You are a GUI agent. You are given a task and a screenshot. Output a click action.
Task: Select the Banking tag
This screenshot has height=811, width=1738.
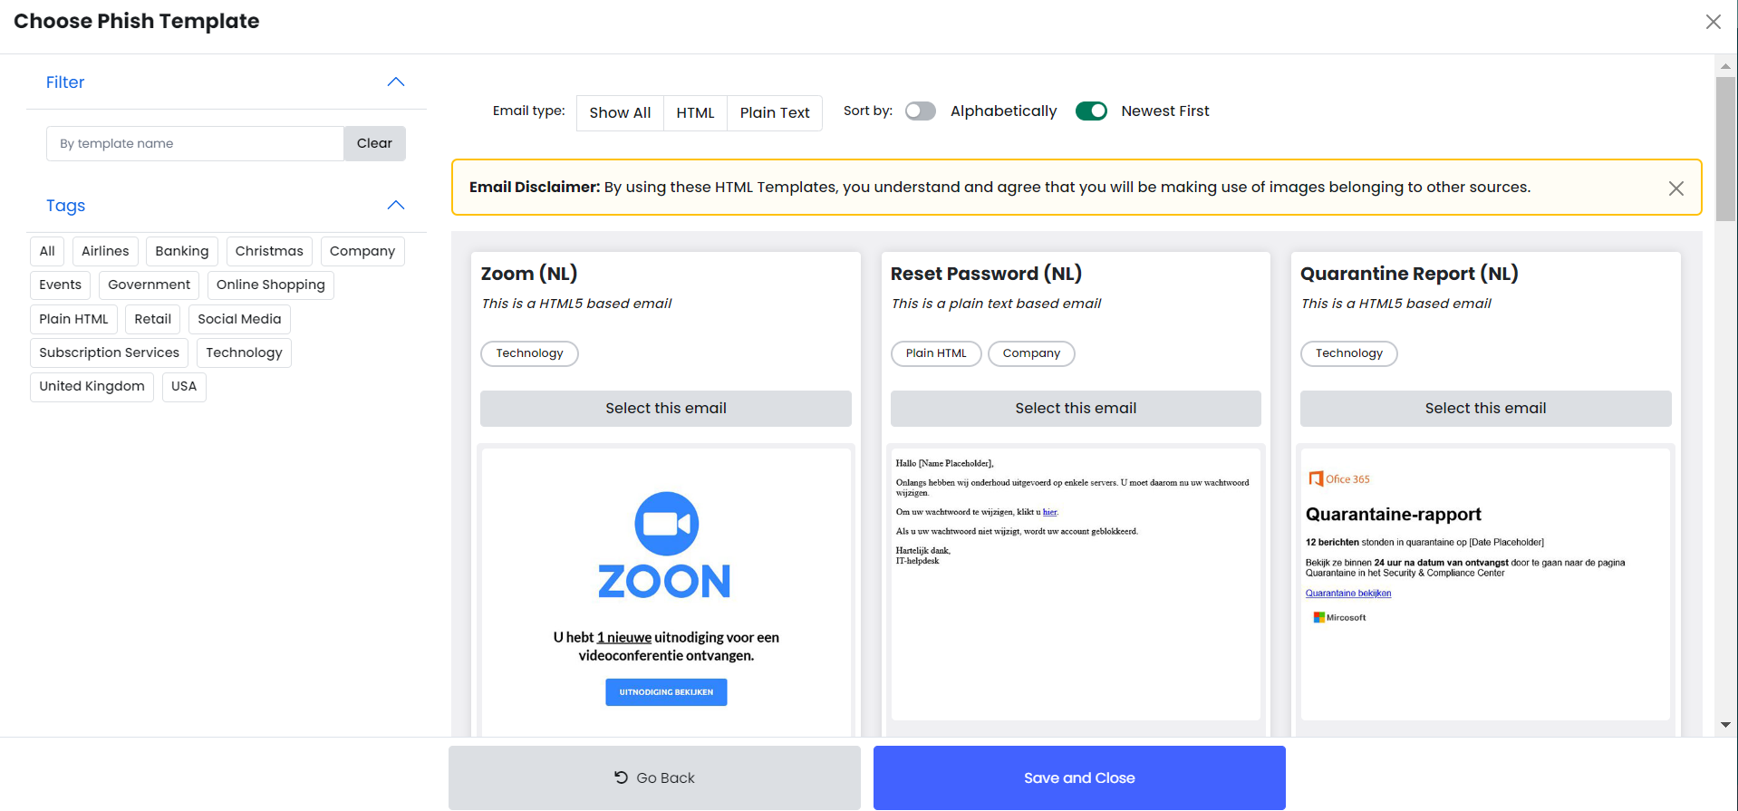pyautogui.click(x=181, y=251)
